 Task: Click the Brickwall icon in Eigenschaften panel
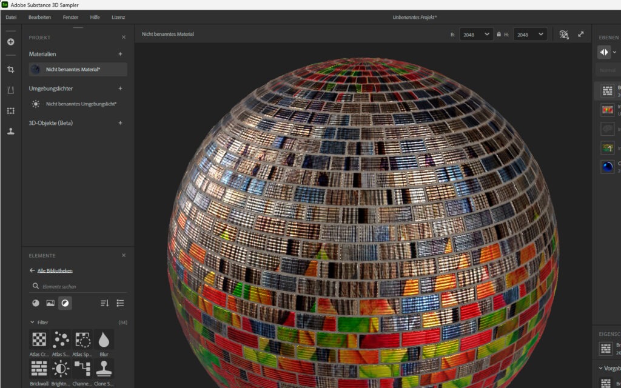point(606,349)
